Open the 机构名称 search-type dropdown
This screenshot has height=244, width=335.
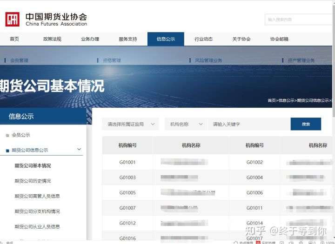[186, 124]
